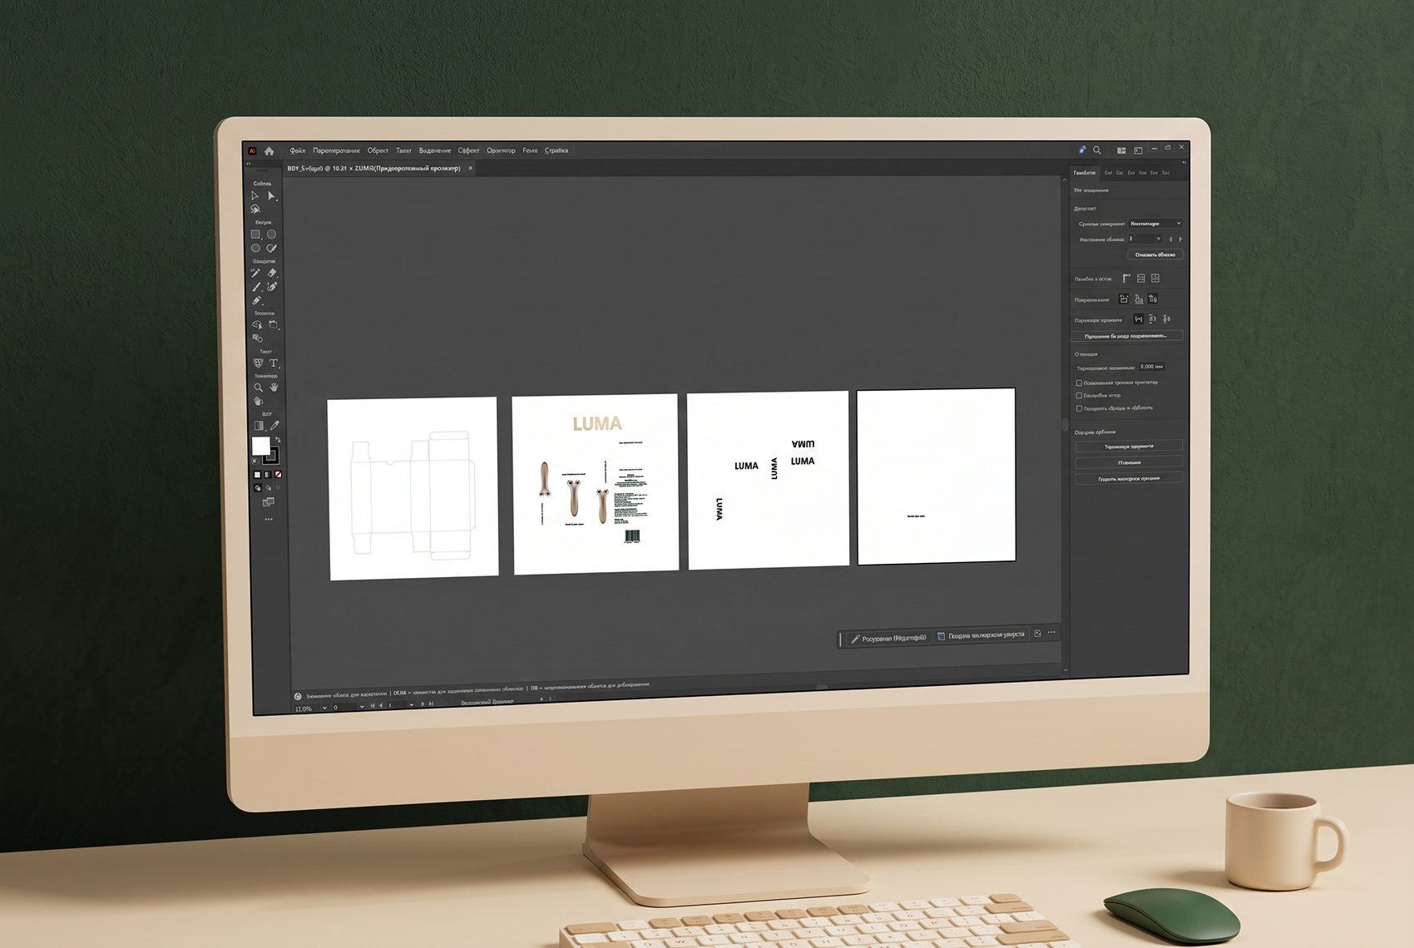Viewport: 1414px width, 948px height.
Task: Open Edit Toolbar three-dots button
Action: pos(268,519)
